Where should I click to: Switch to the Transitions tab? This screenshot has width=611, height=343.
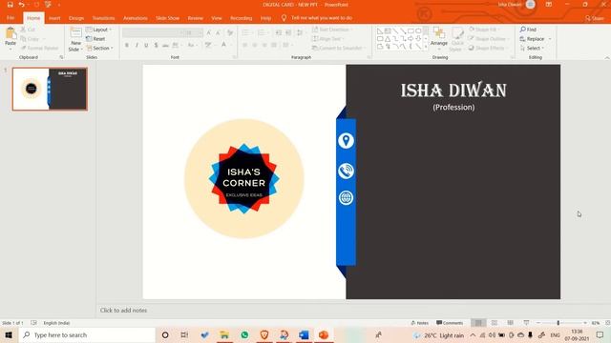(x=103, y=18)
